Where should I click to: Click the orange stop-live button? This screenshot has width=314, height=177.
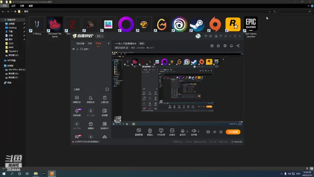(233, 132)
